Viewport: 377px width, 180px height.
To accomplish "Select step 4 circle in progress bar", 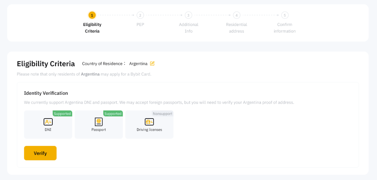I will pyautogui.click(x=237, y=15).
